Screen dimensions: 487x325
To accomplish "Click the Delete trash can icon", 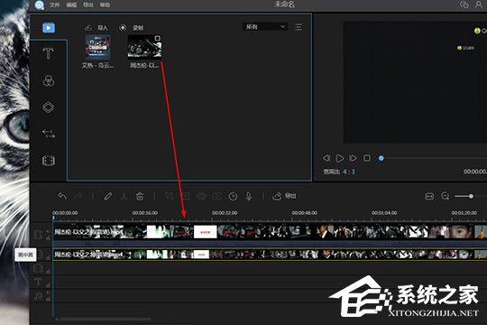I will 140,196.
